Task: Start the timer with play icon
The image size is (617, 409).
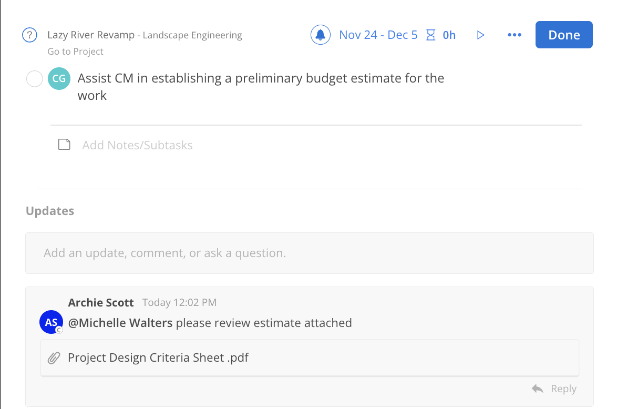Action: coord(480,35)
